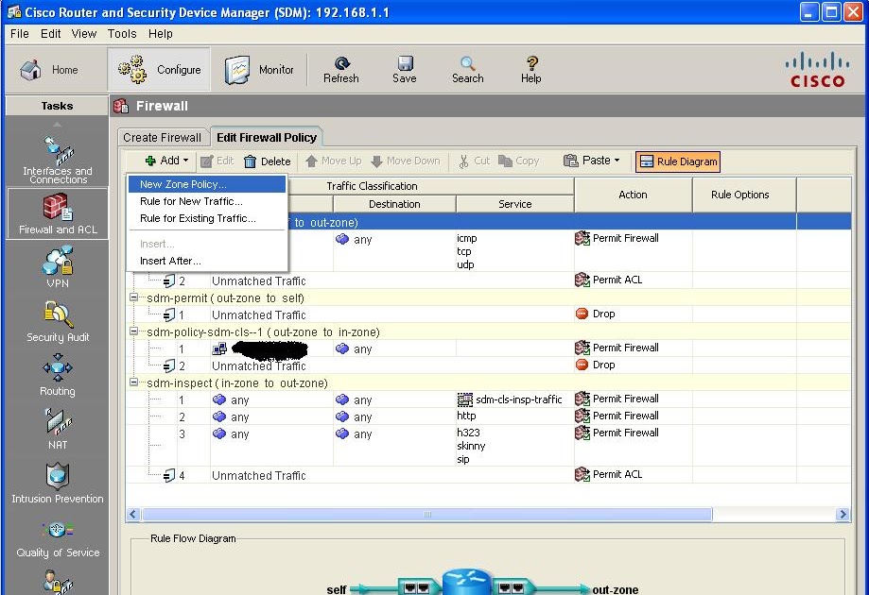Open Intrusion Prevention task
Image resolution: width=869 pixels, height=595 pixels.
click(58, 484)
